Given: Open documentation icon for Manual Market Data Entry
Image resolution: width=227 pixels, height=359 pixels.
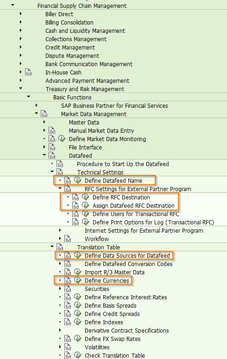Looking at the screenshot, I should (52, 131).
